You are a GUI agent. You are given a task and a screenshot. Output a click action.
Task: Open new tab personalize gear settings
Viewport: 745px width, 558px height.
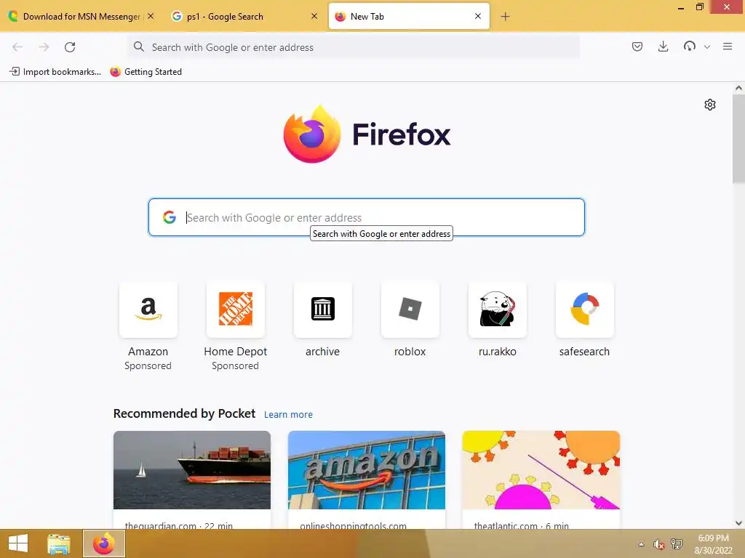(x=710, y=105)
